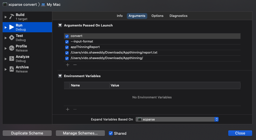Open Manage Schemes...

pos(80,133)
